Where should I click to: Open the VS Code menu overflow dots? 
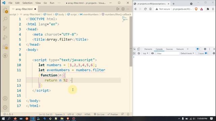pos(59,3)
